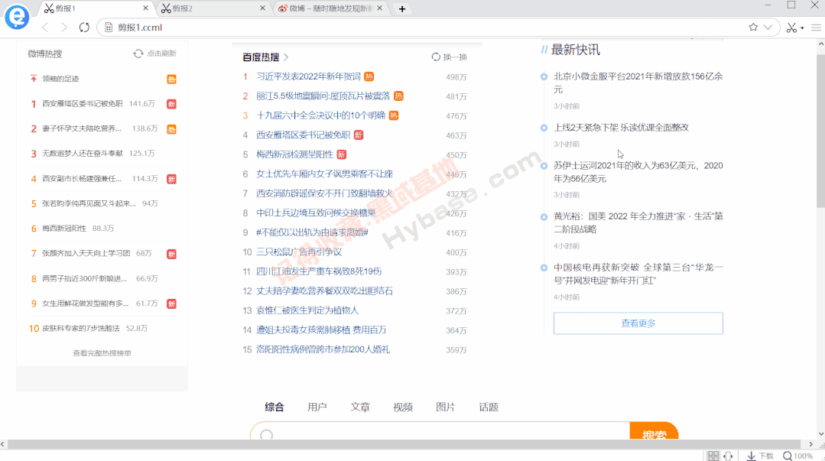Click the browser logo icon

pyautogui.click(x=17, y=17)
